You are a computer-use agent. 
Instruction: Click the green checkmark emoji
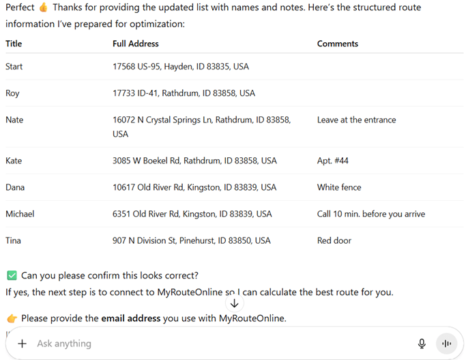[x=12, y=276]
